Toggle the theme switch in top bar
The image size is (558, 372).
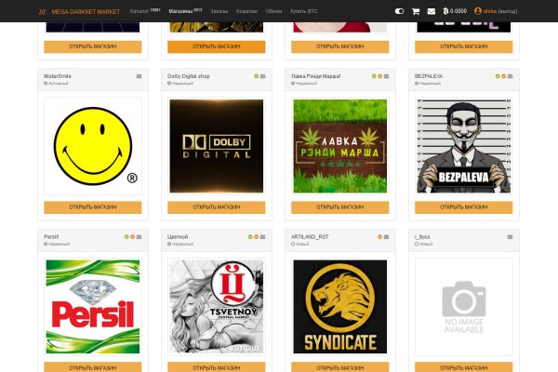(x=400, y=11)
